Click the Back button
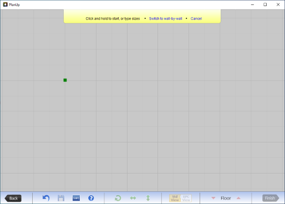Screen dimensions: 285x204 click(13, 198)
